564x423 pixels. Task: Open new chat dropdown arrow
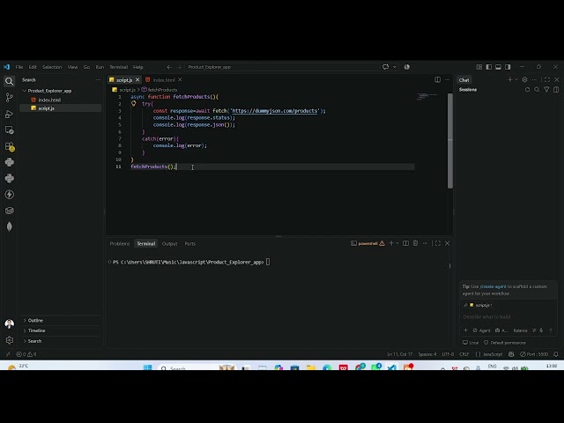pyautogui.click(x=516, y=80)
